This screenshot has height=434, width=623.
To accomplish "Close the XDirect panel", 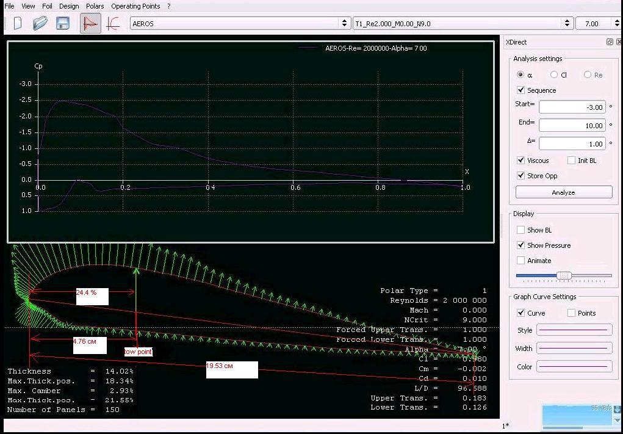I will (x=619, y=42).
